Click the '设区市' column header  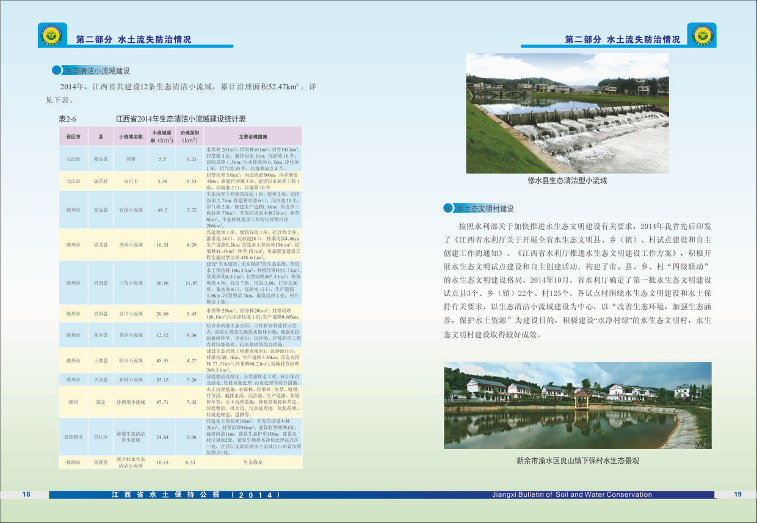point(73,136)
